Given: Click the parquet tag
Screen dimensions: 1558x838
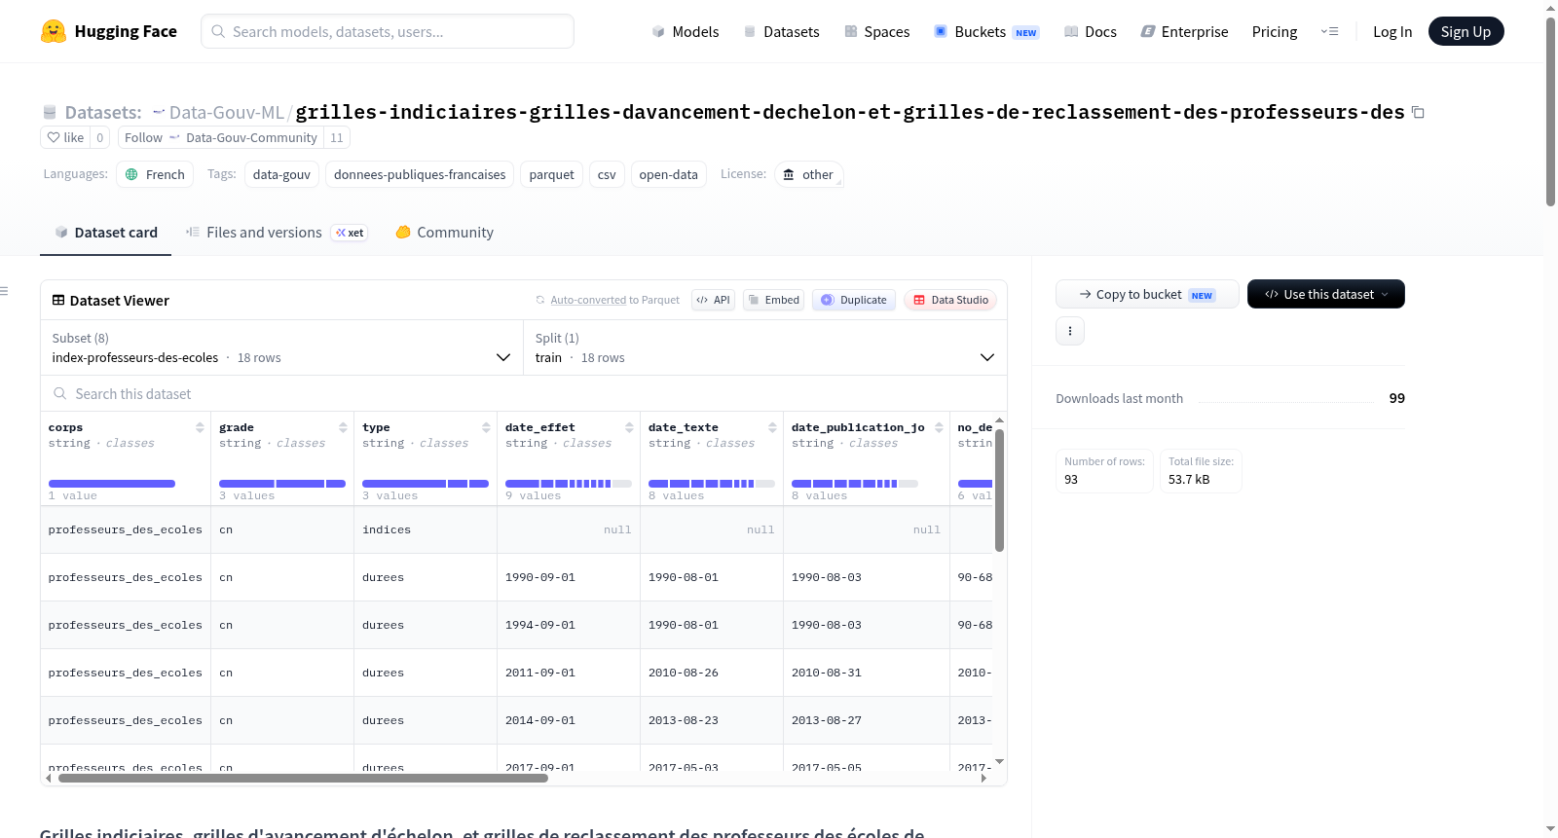Looking at the screenshot, I should tap(552, 174).
